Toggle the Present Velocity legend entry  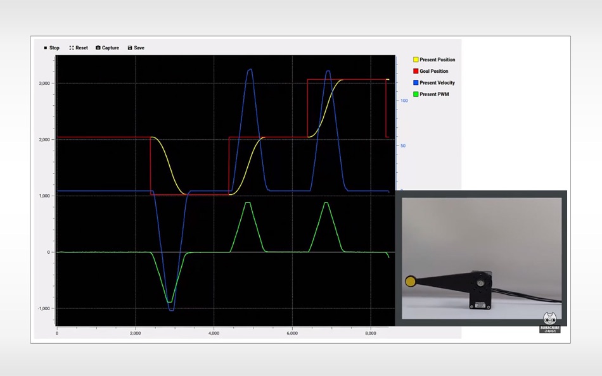point(434,82)
